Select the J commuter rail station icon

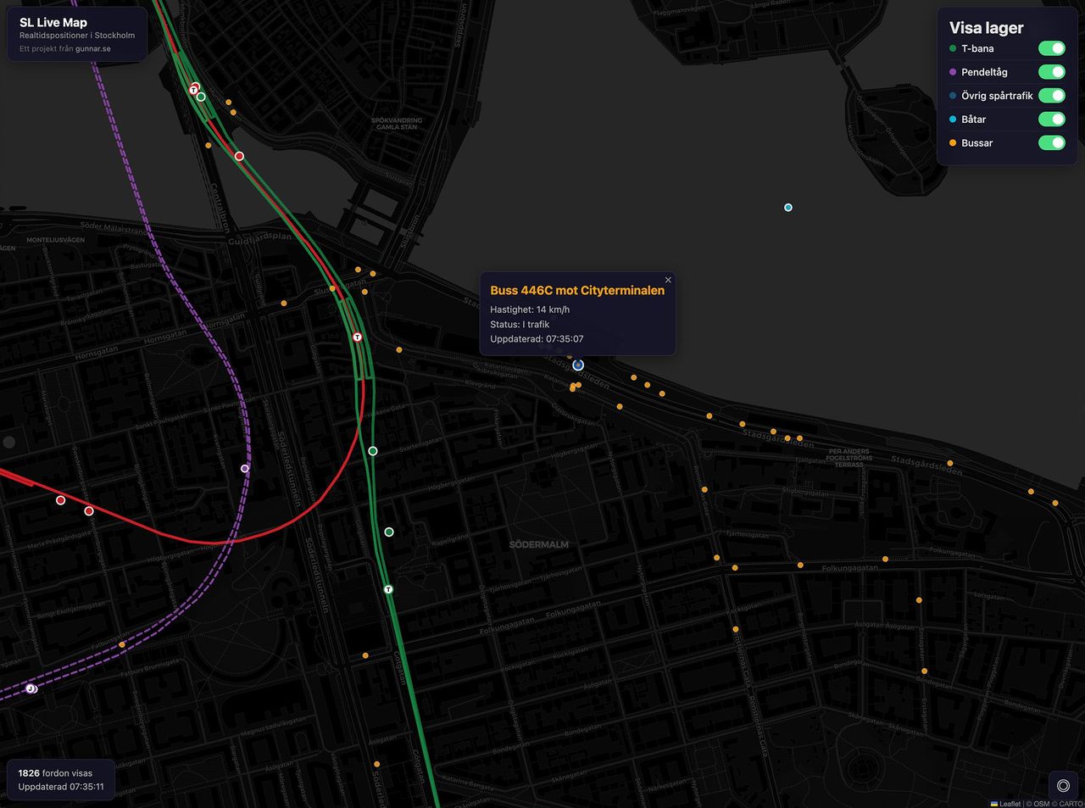31,688
